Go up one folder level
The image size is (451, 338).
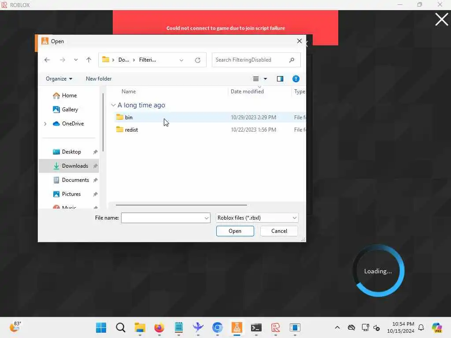[89, 60]
